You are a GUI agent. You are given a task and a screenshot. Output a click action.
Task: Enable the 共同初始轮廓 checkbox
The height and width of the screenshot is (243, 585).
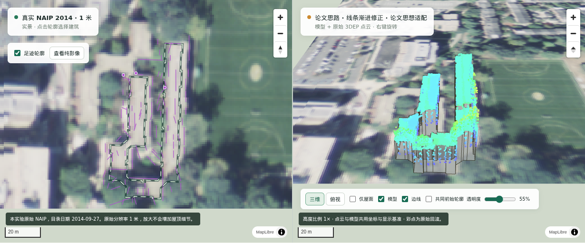429,199
